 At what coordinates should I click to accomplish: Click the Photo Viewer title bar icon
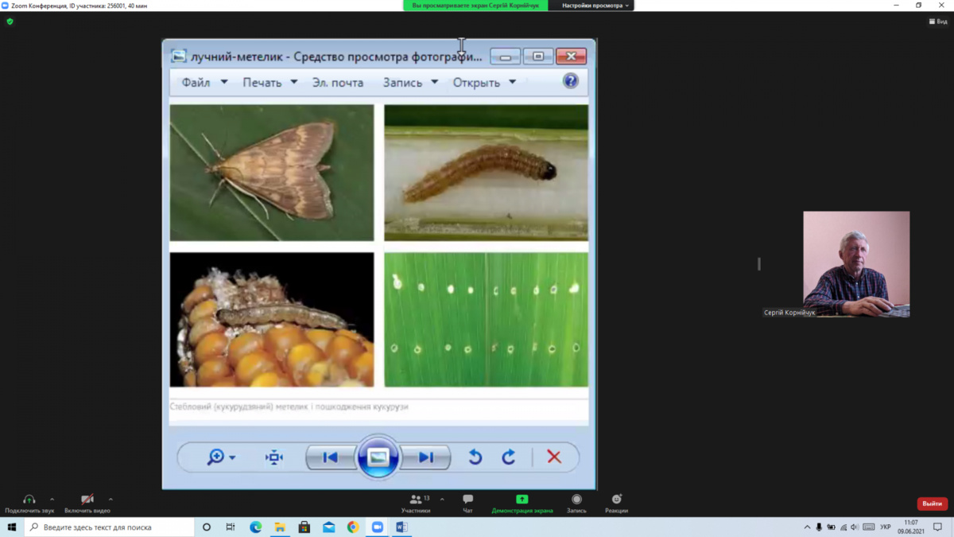coord(179,56)
